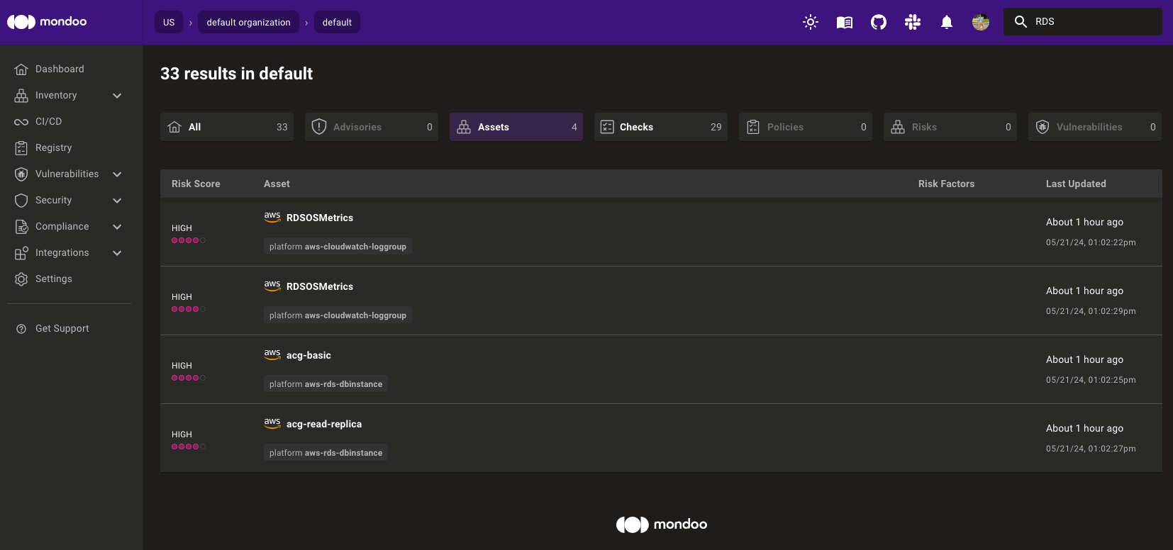Image resolution: width=1173 pixels, height=550 pixels.
Task: Click the Settings gear icon
Action: click(x=21, y=279)
